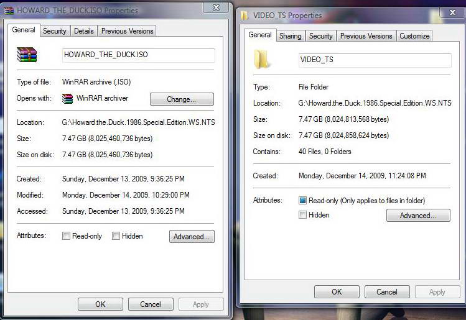Click OK in the VIDEO_TS Properties dialog
Viewport: 466px width, 320px height.
click(x=337, y=292)
